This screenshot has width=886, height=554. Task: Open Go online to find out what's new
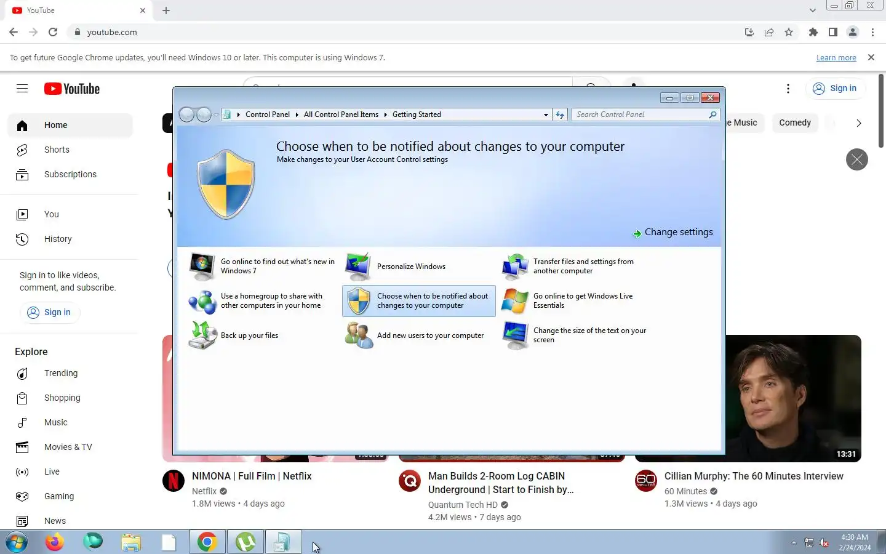pos(262,266)
